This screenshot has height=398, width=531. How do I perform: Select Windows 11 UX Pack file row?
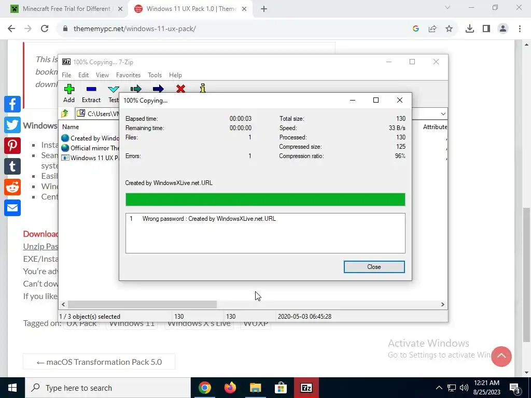(x=90, y=158)
